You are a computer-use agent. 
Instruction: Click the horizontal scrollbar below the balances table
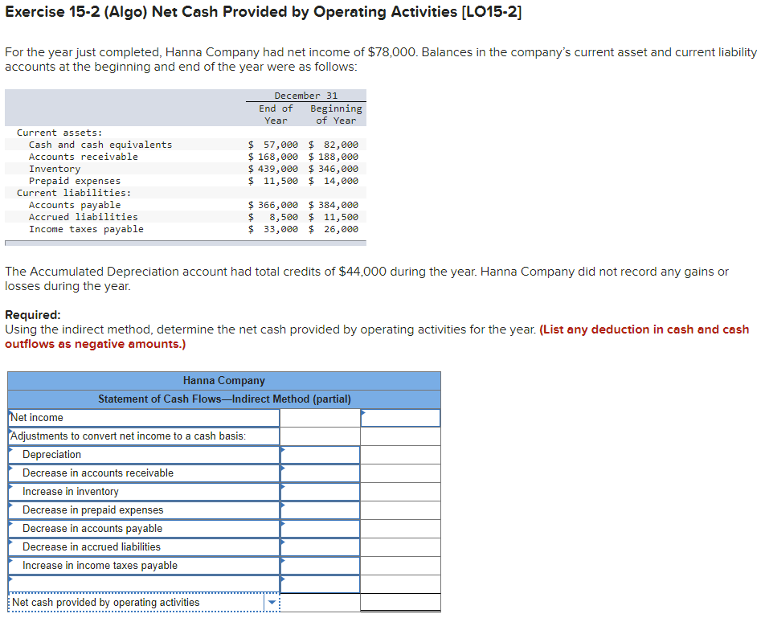[185, 243]
